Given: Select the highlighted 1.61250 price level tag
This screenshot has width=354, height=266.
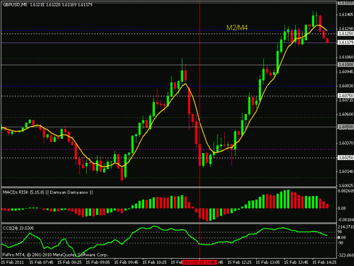Looking at the screenshot, I should click(x=346, y=33).
